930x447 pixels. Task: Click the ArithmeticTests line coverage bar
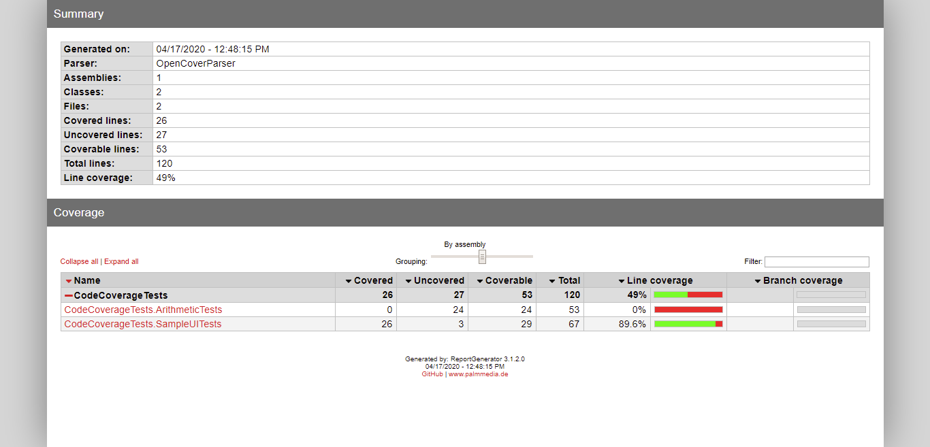688,310
